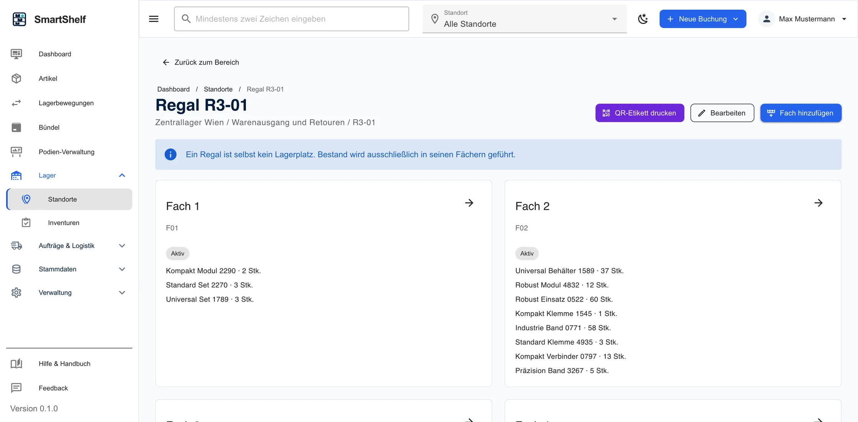Click the Lager warehouse icon
This screenshot has width=858, height=422.
(x=16, y=175)
